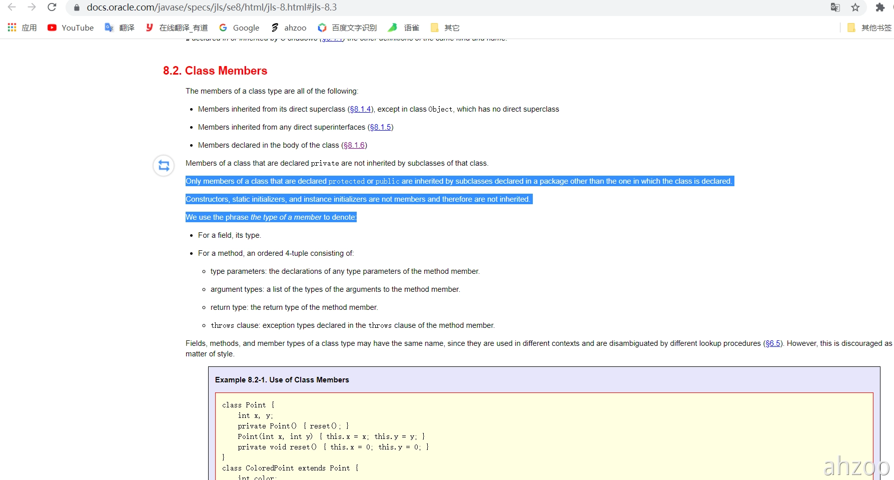Follow the §8.1.5 superinterfaces link
This screenshot has width=894, height=480.
pos(380,127)
